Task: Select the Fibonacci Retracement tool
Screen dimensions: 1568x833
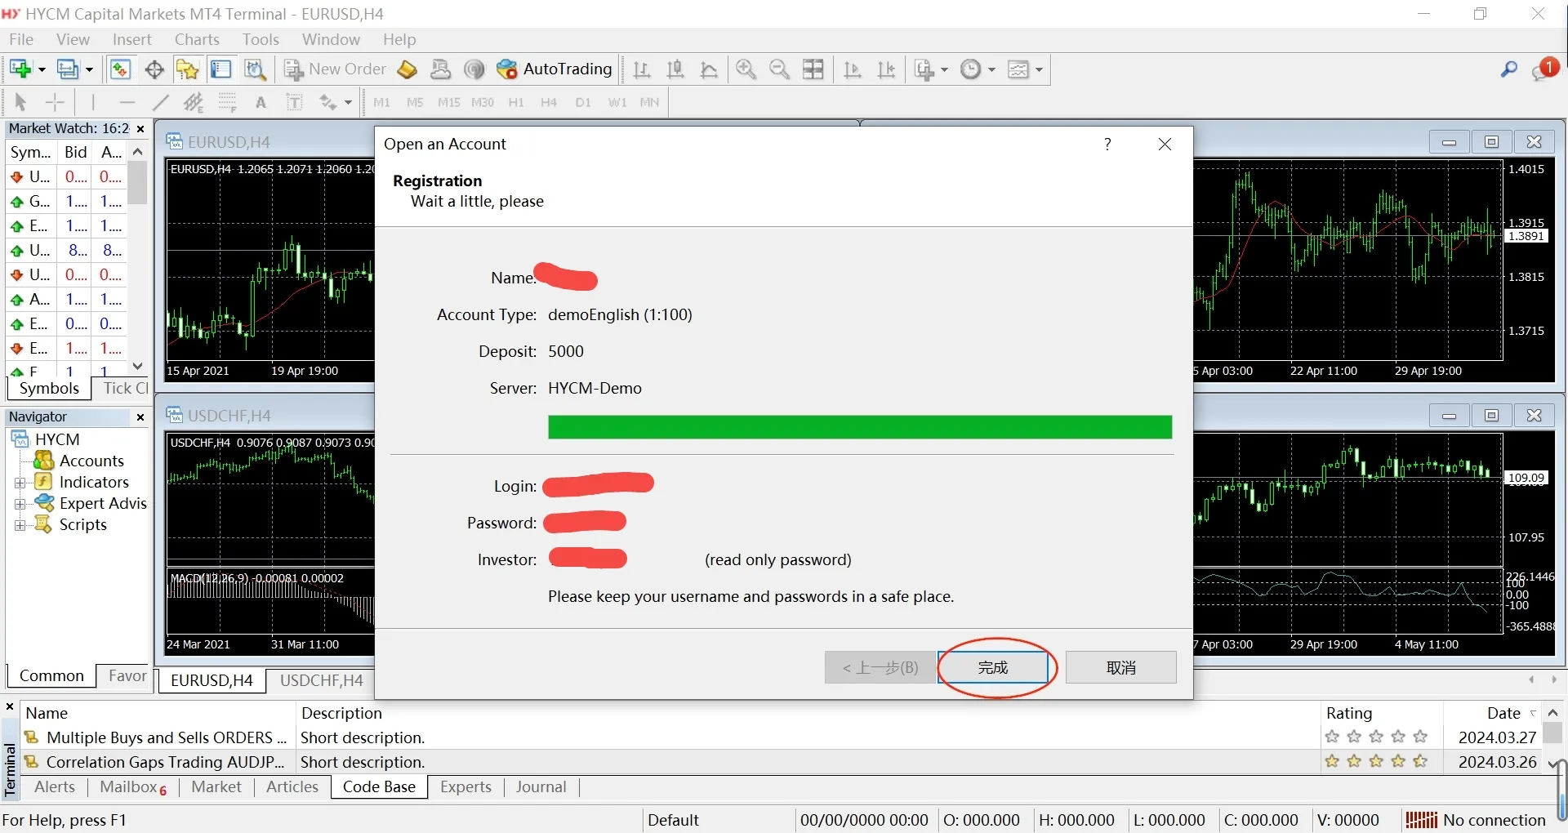Action: tap(227, 102)
